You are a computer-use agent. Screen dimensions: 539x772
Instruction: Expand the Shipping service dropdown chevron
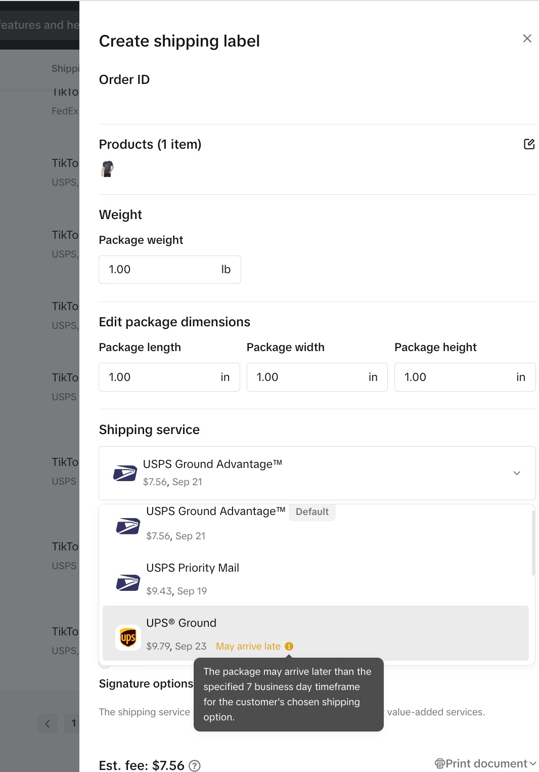[x=517, y=473]
